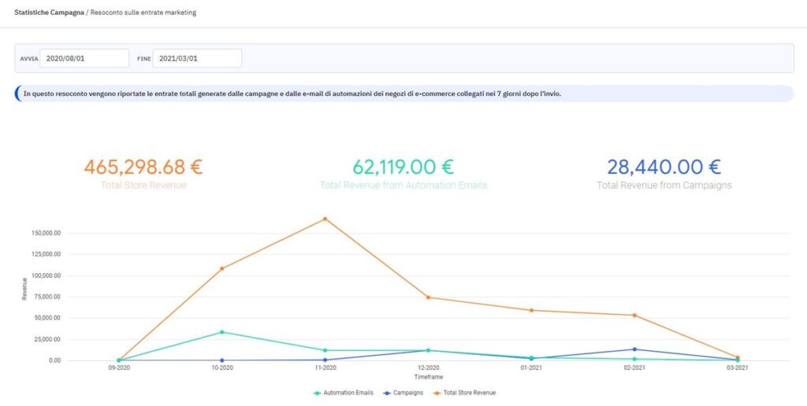The image size is (807, 406).
Task: Select the orange data point at 02-2021
Action: coord(634,316)
